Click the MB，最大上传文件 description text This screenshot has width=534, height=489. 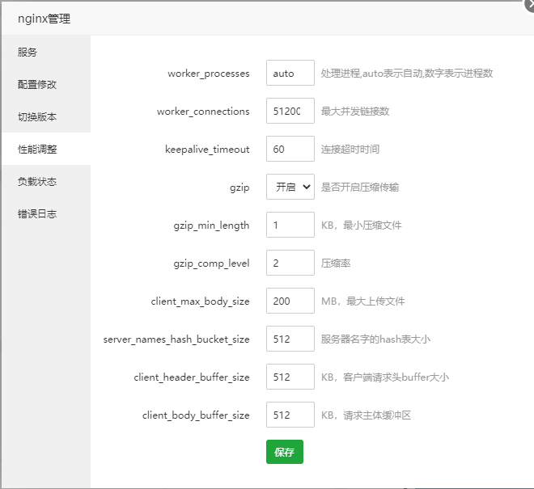363,301
